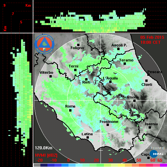This screenshot has width=167, height=167.
Task: Select the Rieti city marker square
Action: coord(86,79)
